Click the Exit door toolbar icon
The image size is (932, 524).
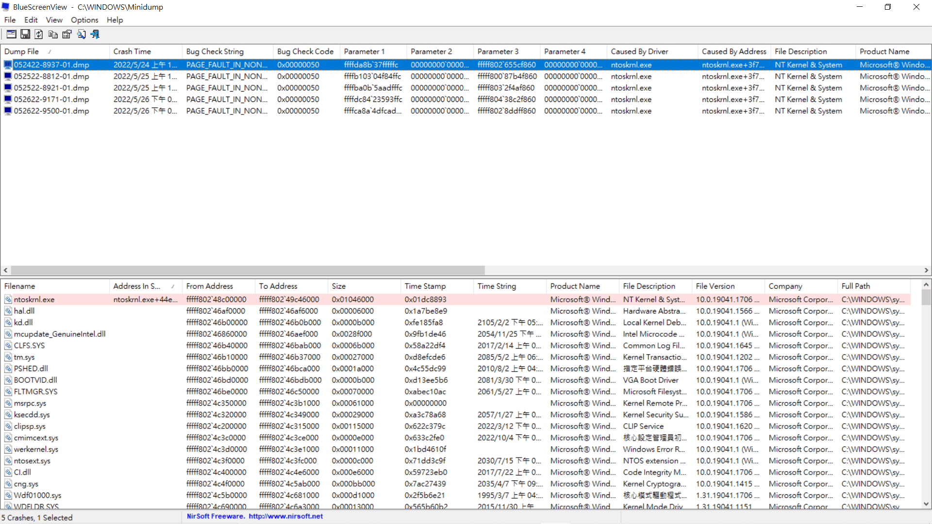point(95,34)
